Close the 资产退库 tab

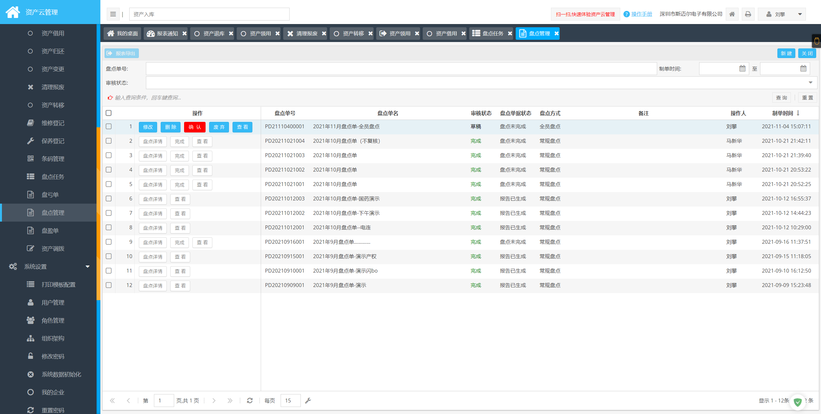click(231, 33)
